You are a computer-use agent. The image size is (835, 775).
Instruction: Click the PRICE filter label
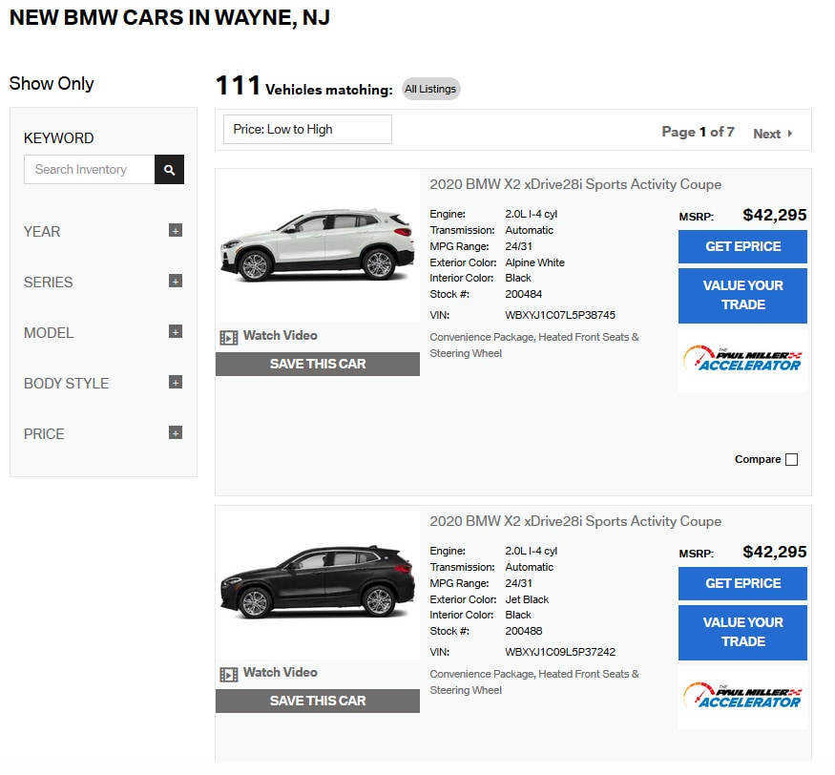(x=44, y=434)
